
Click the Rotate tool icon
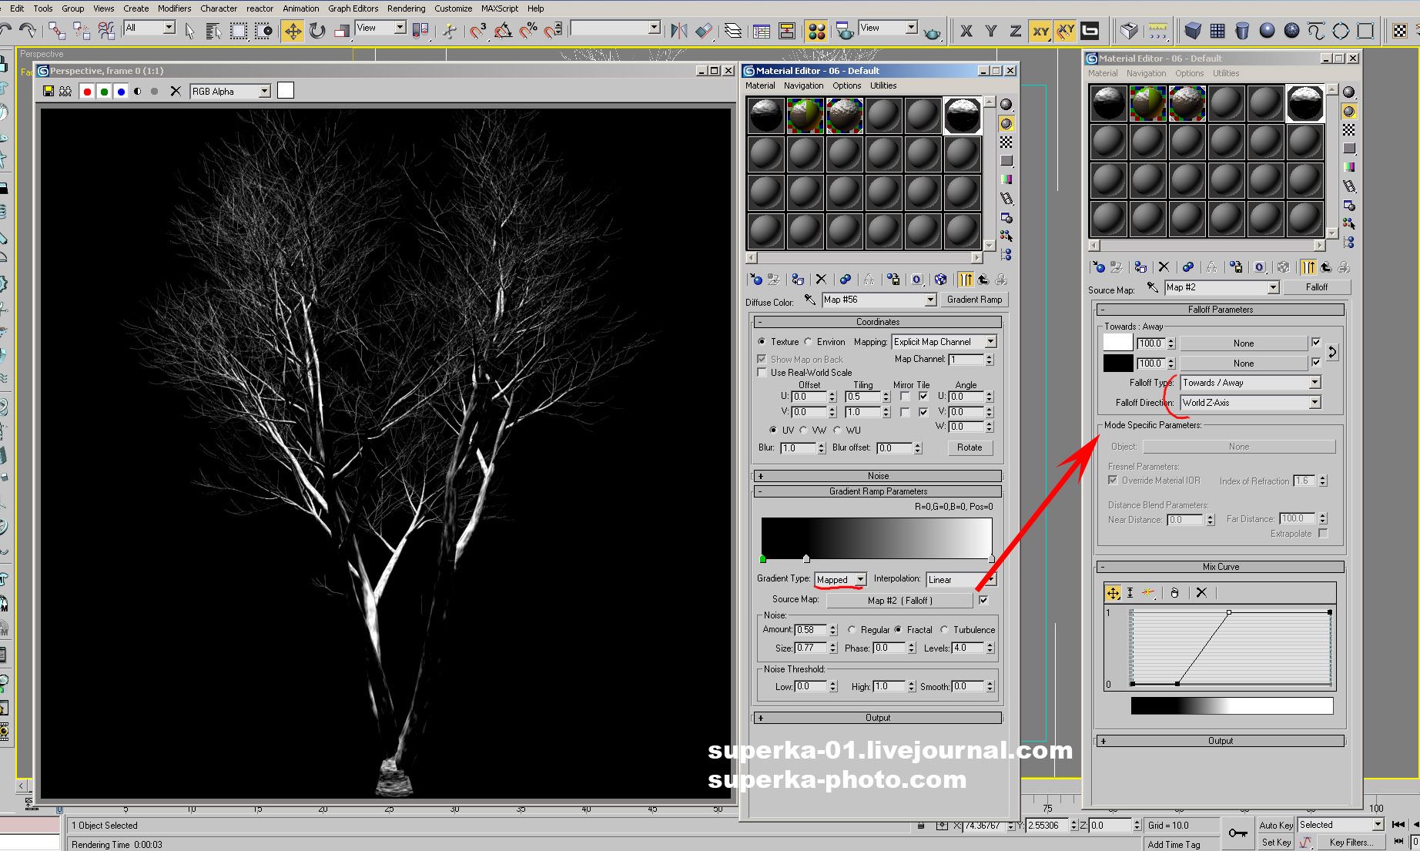pos(317,31)
